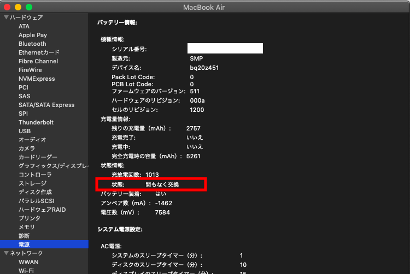410x274 pixels.
Task: Open the カメラ entry
Action: (x=27, y=148)
